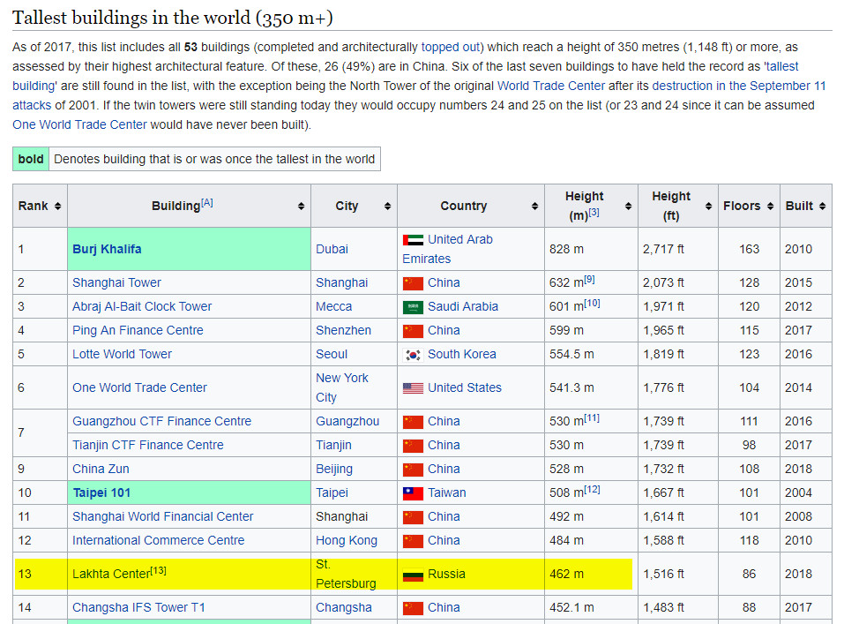Sort table by Height (m) column arrows
Viewport: 844px width, 624px height.
[x=628, y=206]
